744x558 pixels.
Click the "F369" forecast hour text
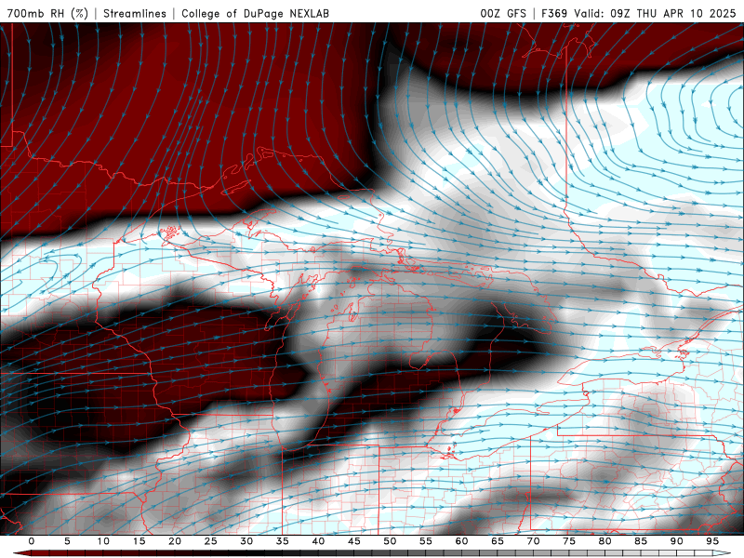pyautogui.click(x=554, y=13)
